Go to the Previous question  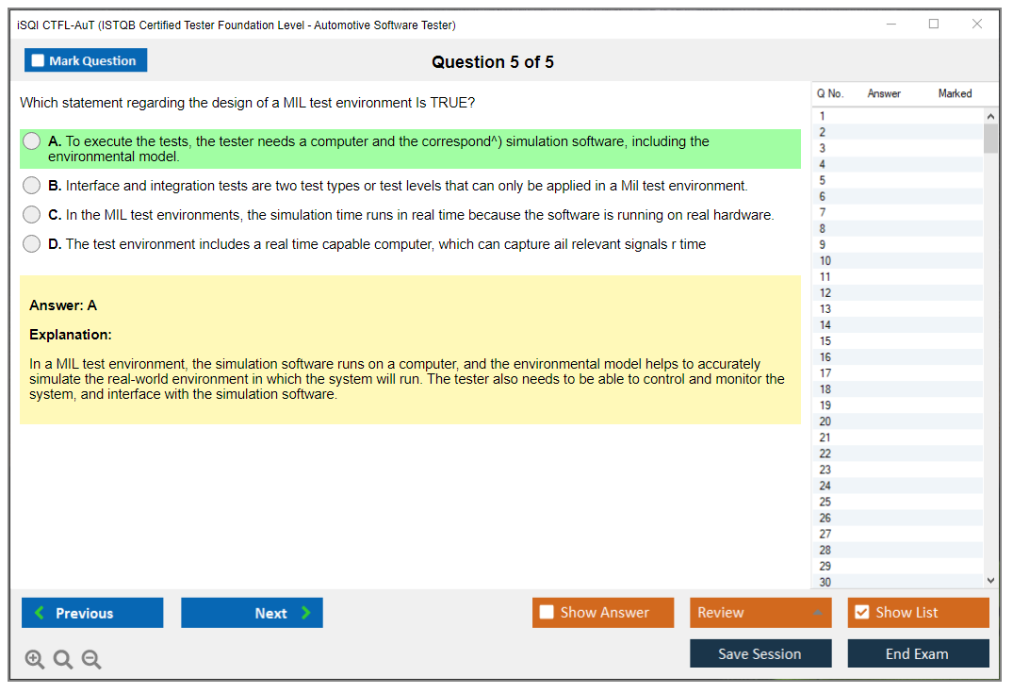pyautogui.click(x=92, y=613)
